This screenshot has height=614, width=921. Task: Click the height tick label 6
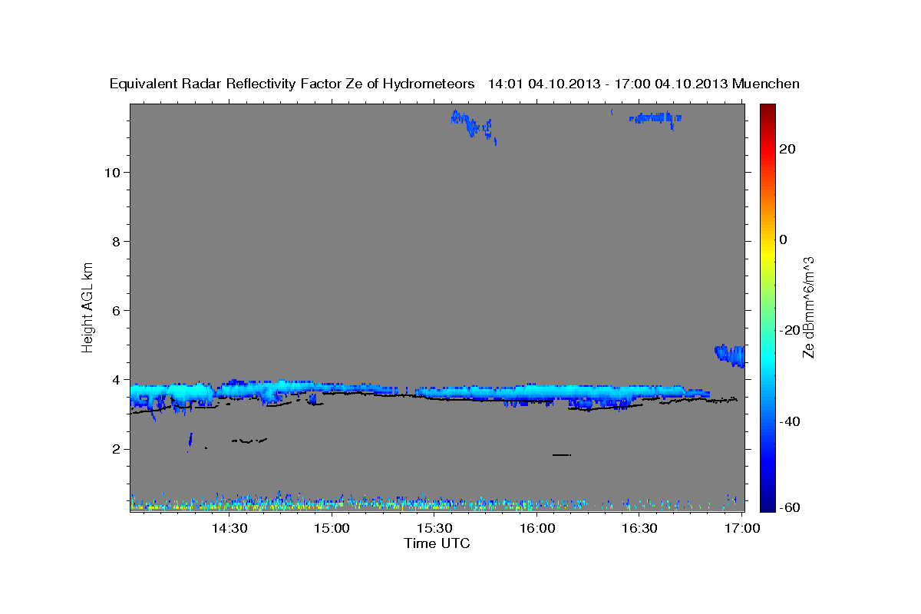[117, 310]
